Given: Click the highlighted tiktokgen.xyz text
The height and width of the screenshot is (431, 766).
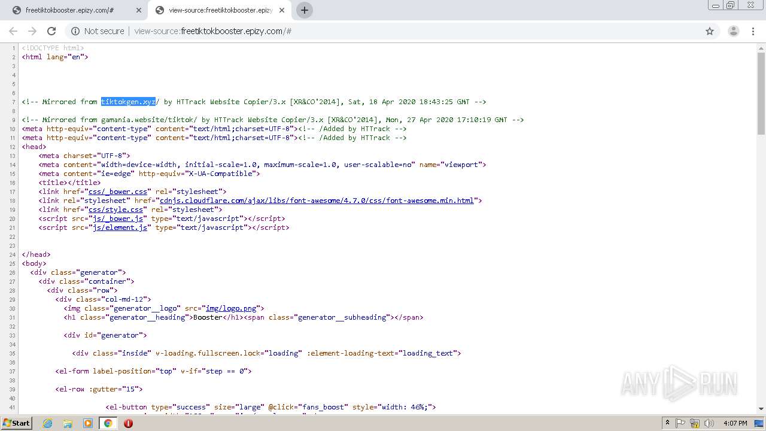Looking at the screenshot, I should [128, 102].
